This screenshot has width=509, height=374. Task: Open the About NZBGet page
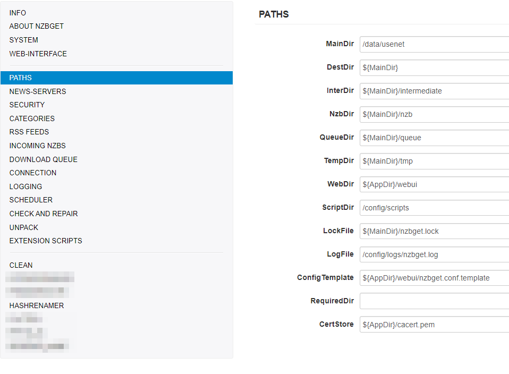37,26
